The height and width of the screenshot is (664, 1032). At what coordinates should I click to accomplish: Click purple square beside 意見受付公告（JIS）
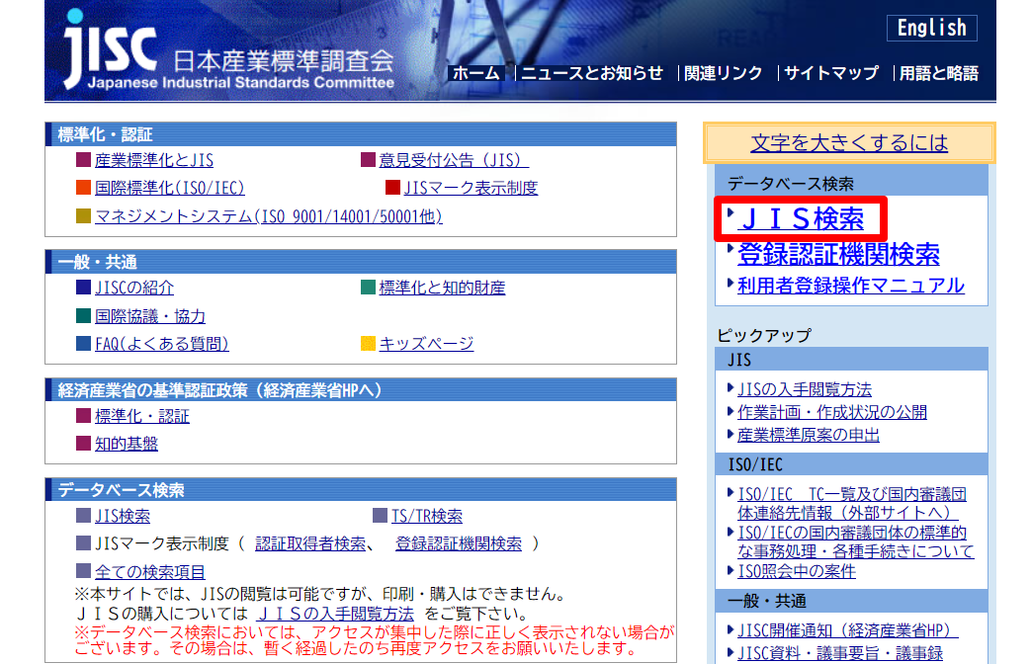pos(368,160)
